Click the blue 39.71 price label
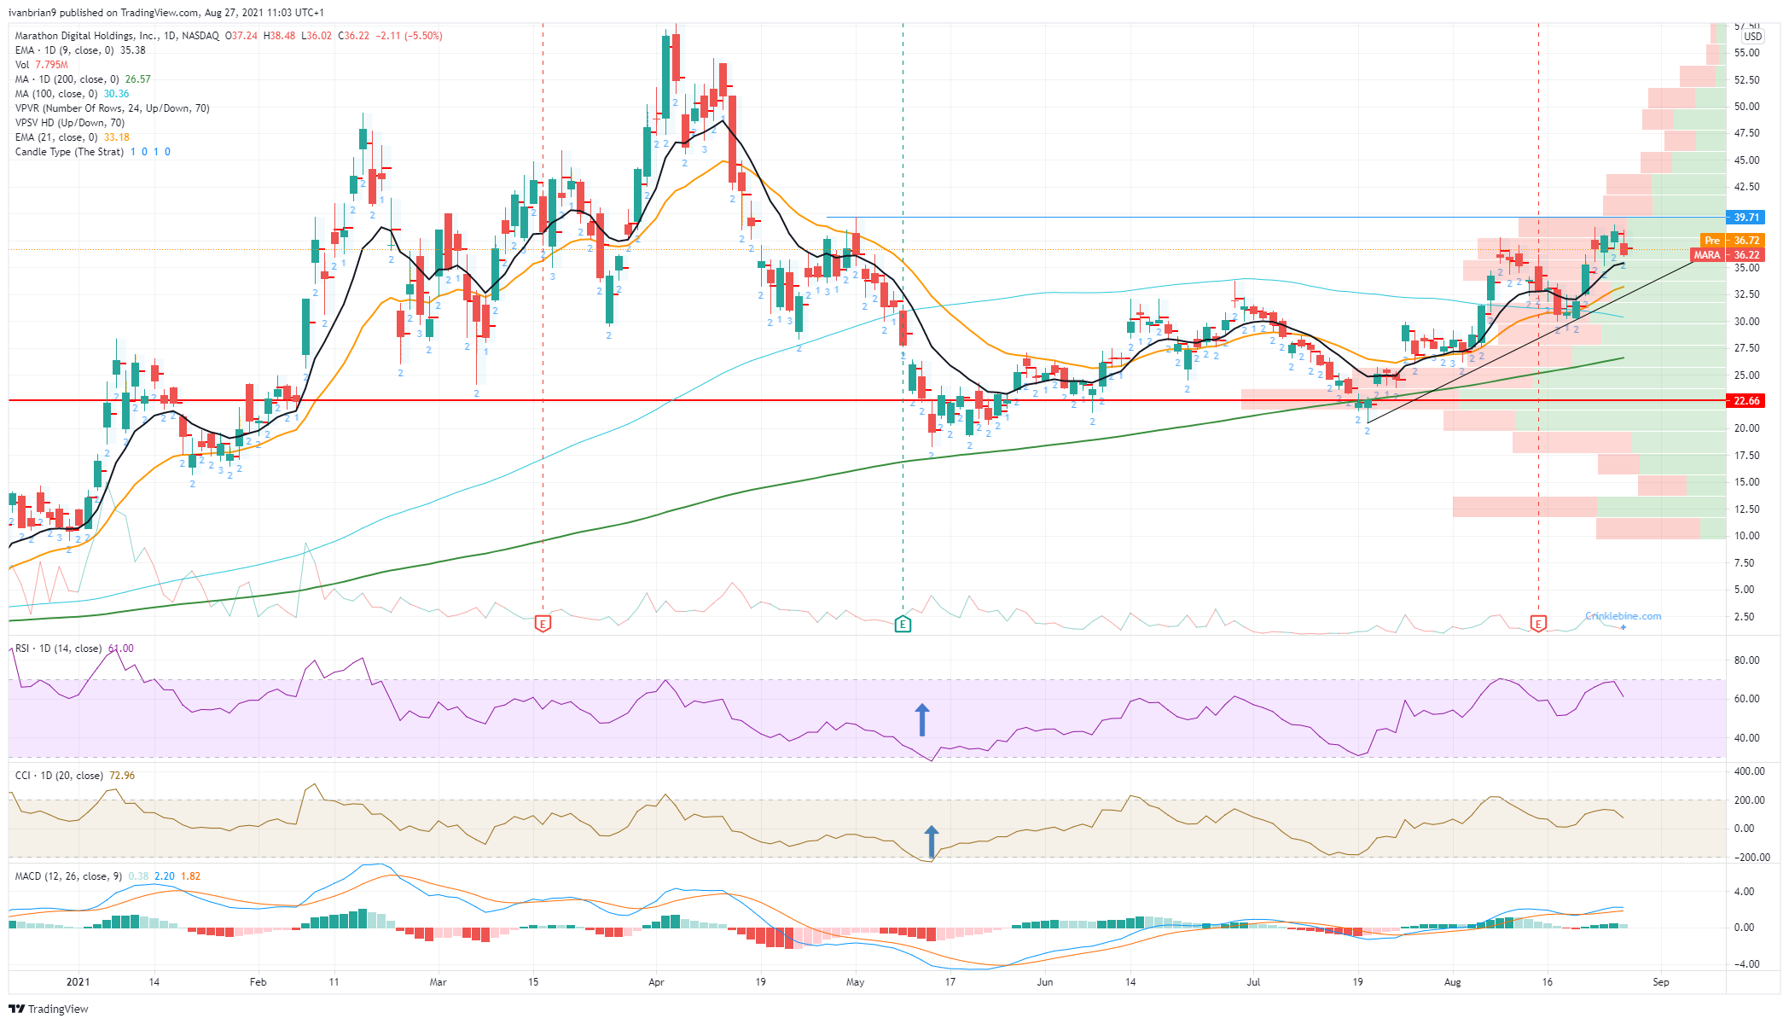Screen dimensions: 1789x1024 point(1745,218)
